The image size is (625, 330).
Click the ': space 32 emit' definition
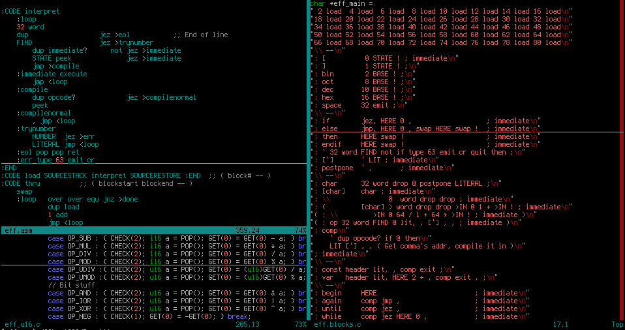pyautogui.click(x=359, y=105)
